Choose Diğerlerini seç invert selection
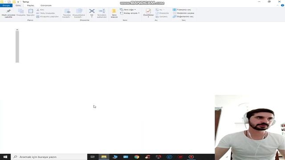The image size is (285, 160). [x=183, y=16]
